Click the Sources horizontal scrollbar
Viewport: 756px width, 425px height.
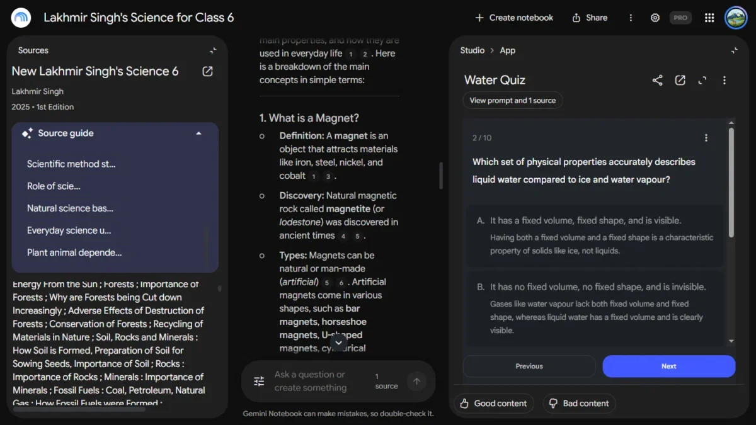click(79, 409)
